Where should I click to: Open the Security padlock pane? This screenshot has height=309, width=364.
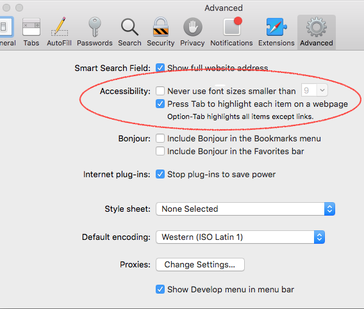pos(161,32)
